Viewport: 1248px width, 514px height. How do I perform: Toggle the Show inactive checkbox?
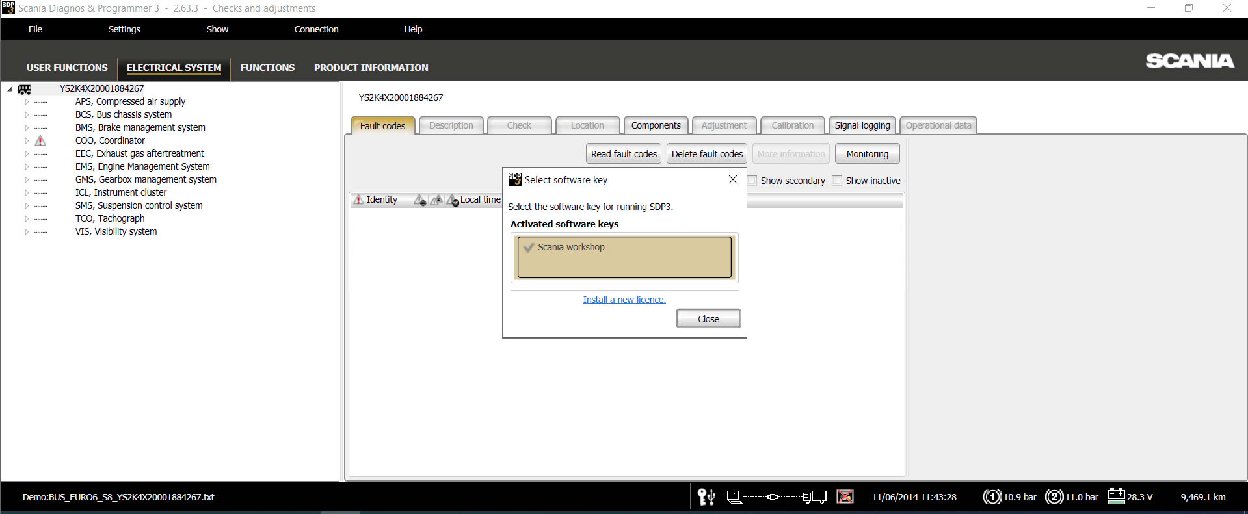[837, 181]
